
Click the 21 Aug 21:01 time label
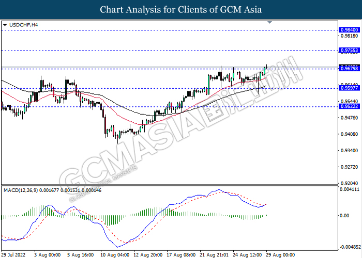click(214, 255)
